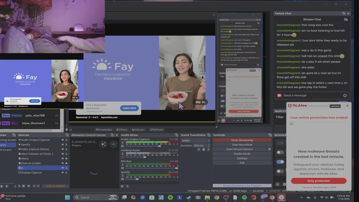Hide the Video Capture Device source

click(63, 149)
